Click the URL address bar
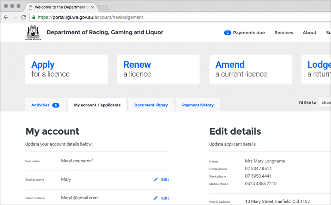 point(177,17)
